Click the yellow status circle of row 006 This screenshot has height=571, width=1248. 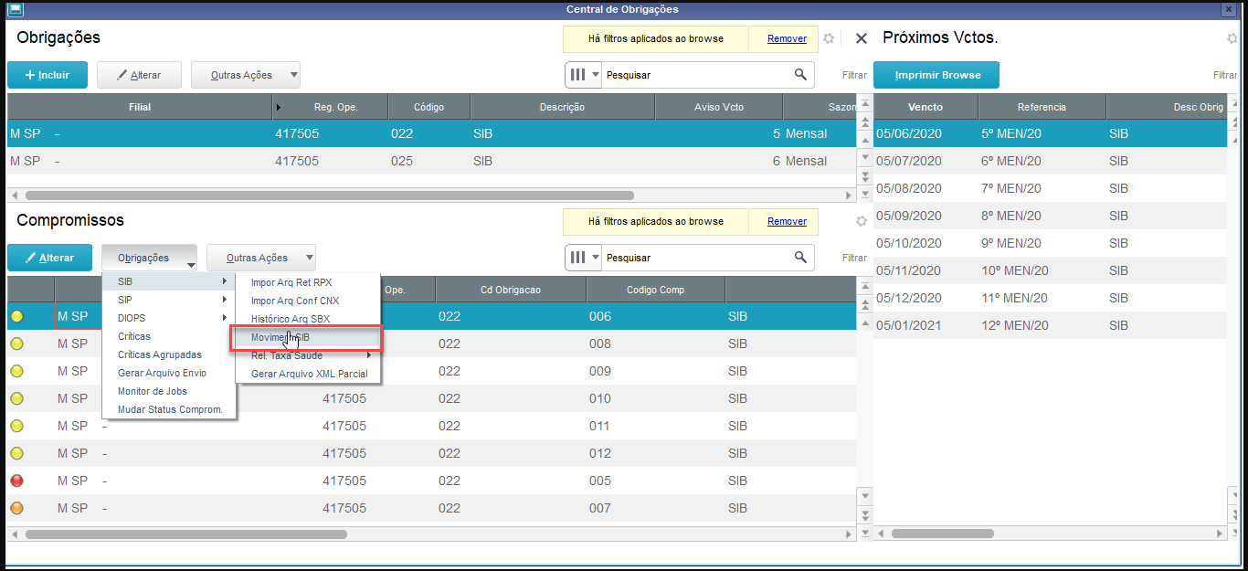[x=16, y=316]
